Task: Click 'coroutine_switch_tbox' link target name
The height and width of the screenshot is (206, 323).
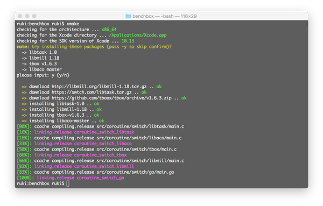Action: click(x=100, y=155)
